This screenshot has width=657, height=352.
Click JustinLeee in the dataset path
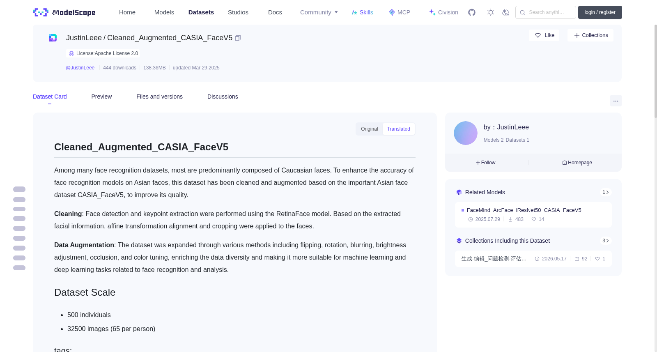(84, 38)
